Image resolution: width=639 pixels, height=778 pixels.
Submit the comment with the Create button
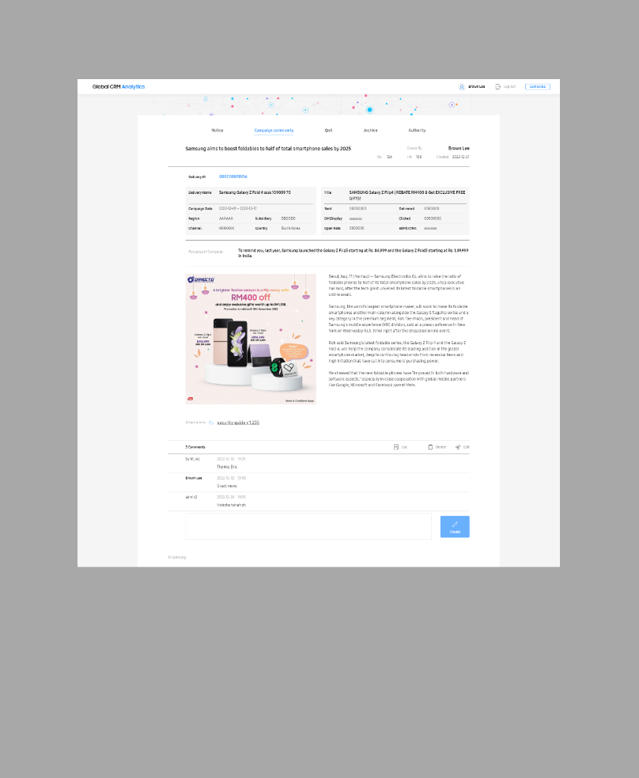pos(455,527)
